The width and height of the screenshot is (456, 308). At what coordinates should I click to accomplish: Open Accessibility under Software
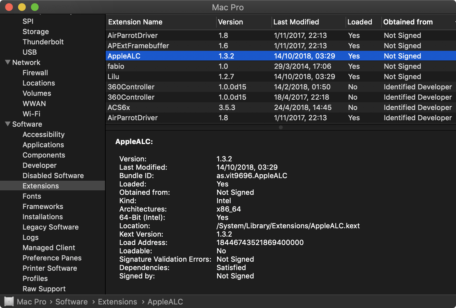pyautogui.click(x=43, y=134)
